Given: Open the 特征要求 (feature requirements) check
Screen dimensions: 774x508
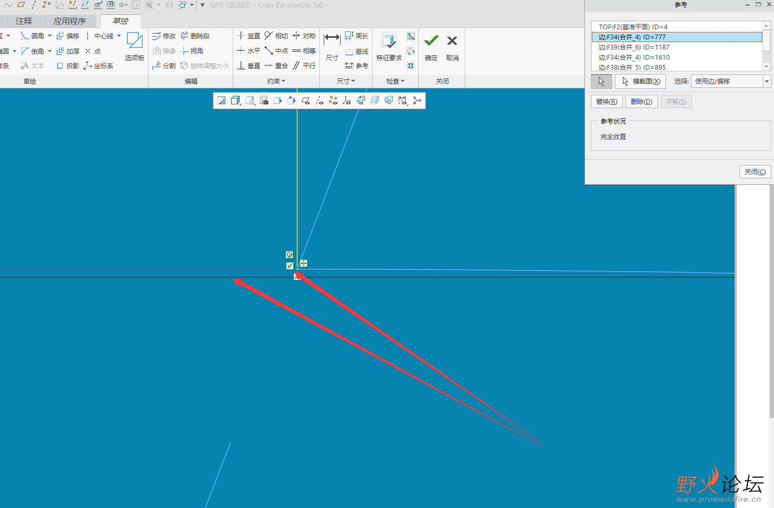Looking at the screenshot, I should click(389, 47).
